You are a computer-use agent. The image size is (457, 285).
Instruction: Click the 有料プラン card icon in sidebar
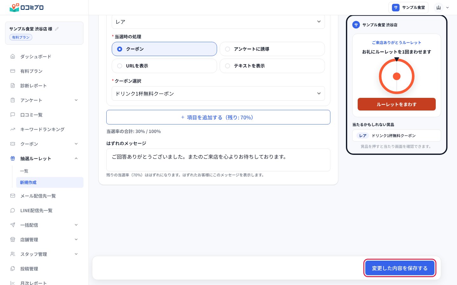pos(13,71)
